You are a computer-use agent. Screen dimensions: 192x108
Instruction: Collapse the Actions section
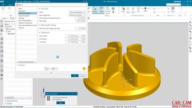tap(17, 65)
